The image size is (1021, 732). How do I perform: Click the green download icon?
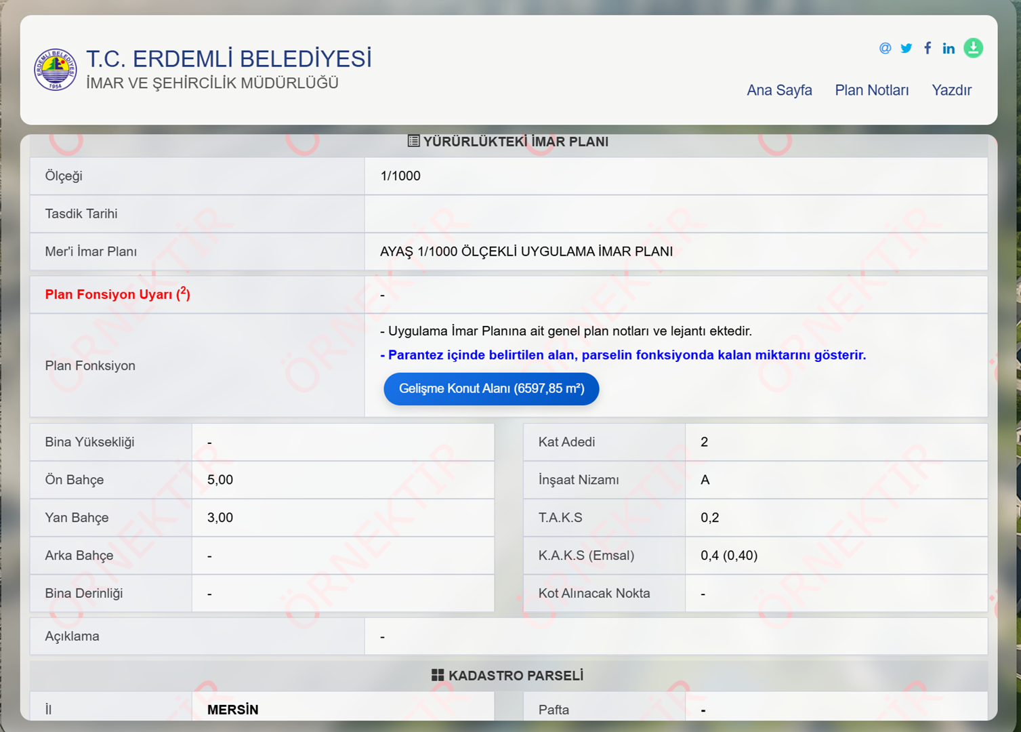tap(973, 48)
